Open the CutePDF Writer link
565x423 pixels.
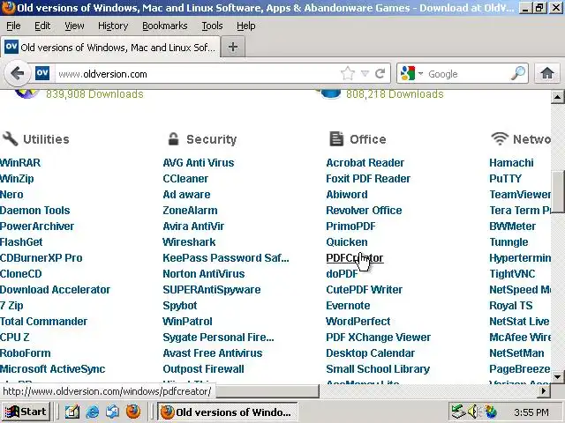pos(364,290)
